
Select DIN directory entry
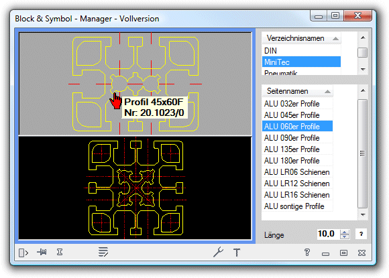coord(301,50)
